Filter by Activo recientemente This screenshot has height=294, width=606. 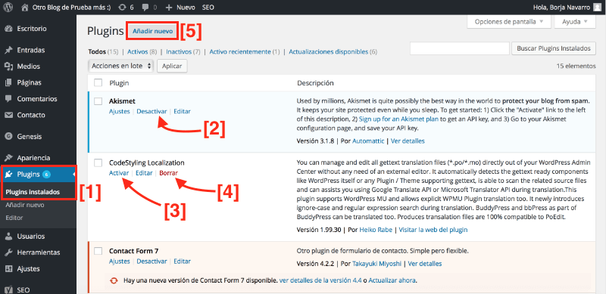240,51
